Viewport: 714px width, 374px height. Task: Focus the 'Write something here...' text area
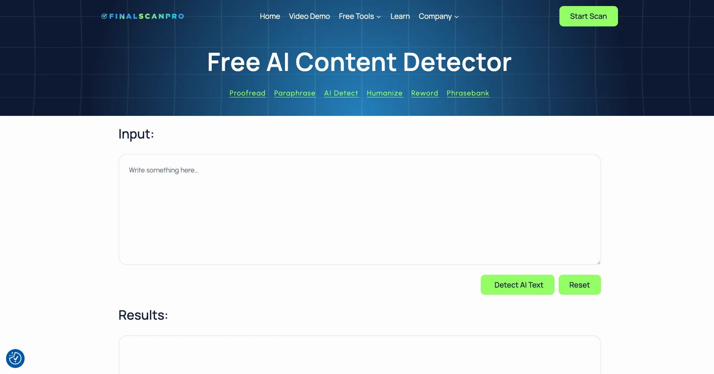tap(360, 209)
